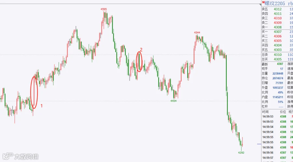The image size is (293, 162).
Task: Click the 总卖 total ask row
Action: (277, 55)
